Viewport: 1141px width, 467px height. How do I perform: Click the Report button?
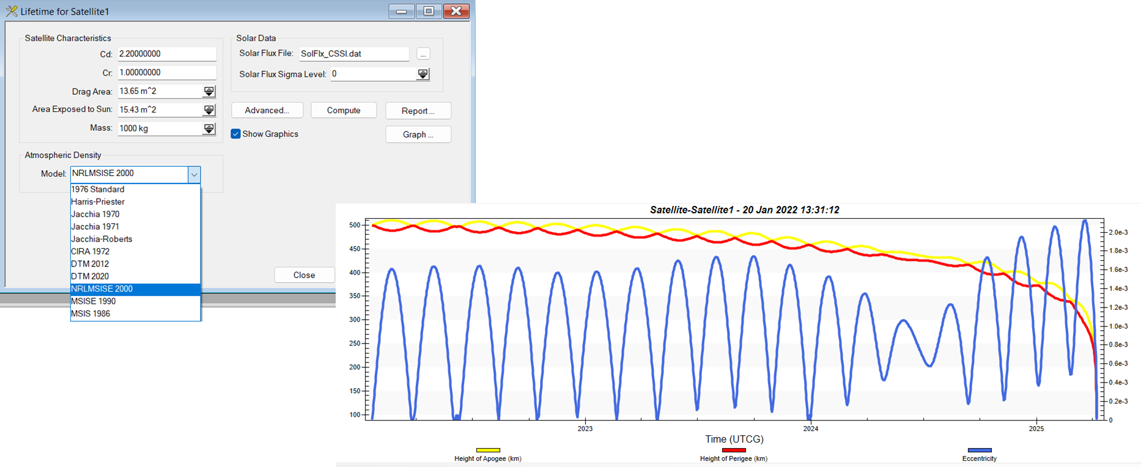click(x=418, y=111)
